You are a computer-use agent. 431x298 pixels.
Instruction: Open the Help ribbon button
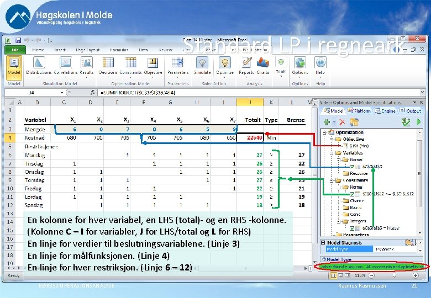(x=320, y=66)
